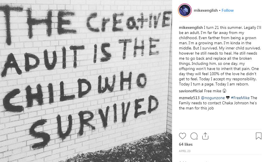This screenshot has width=268, height=162.
Task: Click the share arrow icon
Action: (x=205, y=136)
